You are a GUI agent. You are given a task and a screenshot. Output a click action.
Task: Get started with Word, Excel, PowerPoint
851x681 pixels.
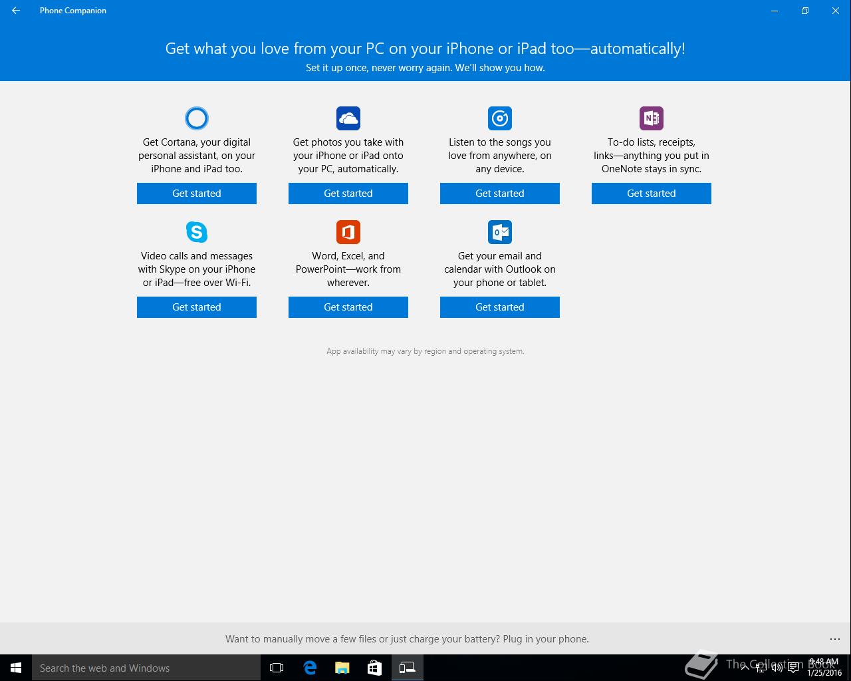tap(348, 307)
